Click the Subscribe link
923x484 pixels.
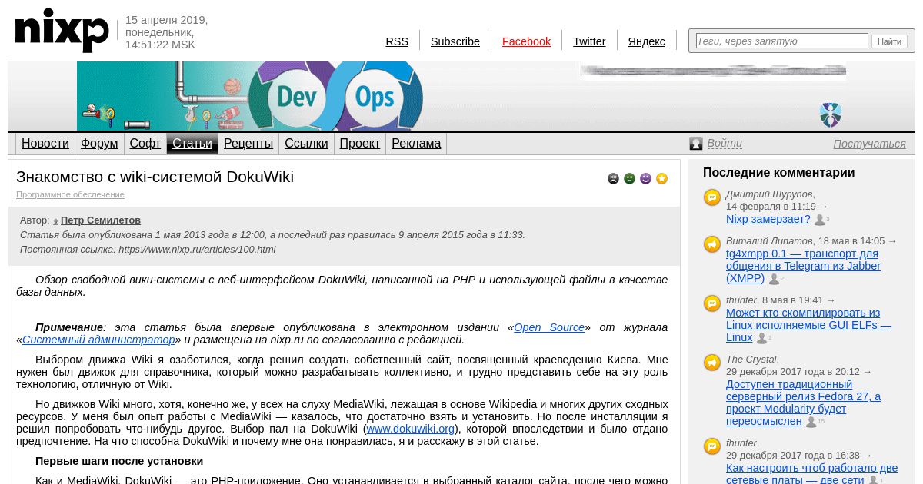[x=455, y=41]
